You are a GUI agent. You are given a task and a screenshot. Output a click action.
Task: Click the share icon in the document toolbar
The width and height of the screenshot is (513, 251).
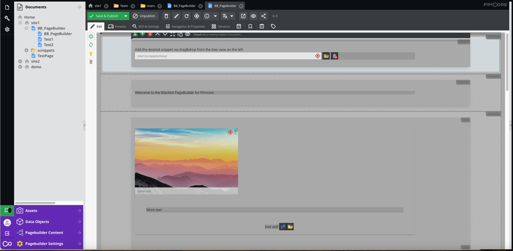pyautogui.click(x=263, y=16)
